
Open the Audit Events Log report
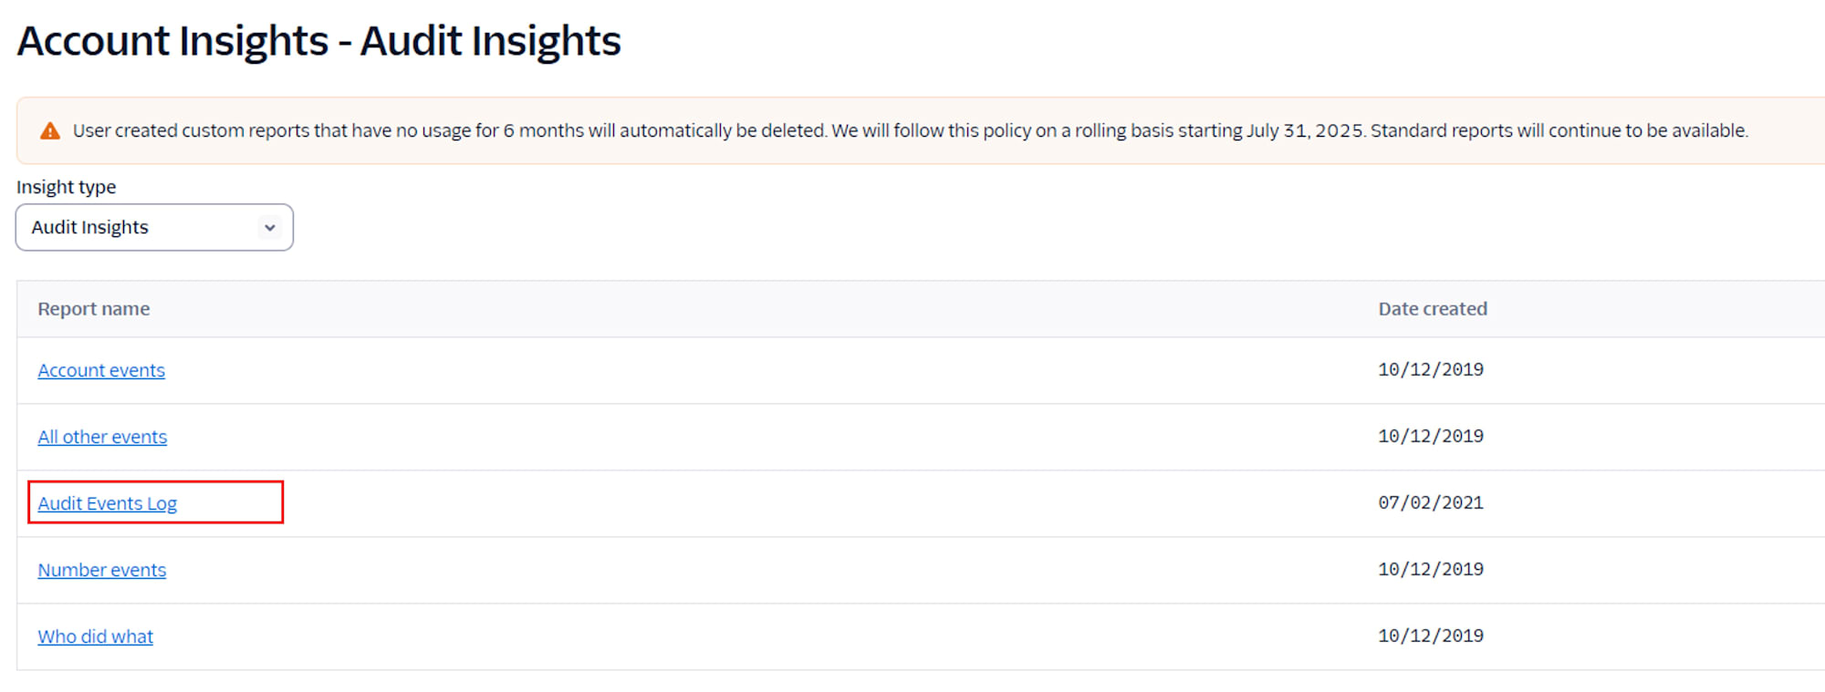point(108,503)
